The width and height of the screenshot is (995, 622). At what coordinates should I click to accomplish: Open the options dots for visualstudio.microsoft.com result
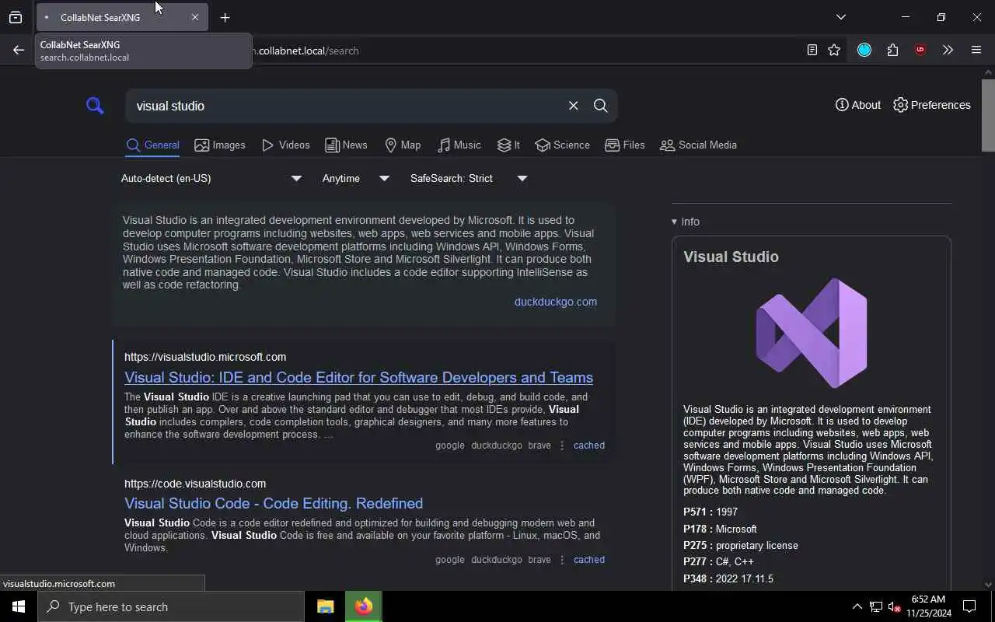click(x=562, y=446)
